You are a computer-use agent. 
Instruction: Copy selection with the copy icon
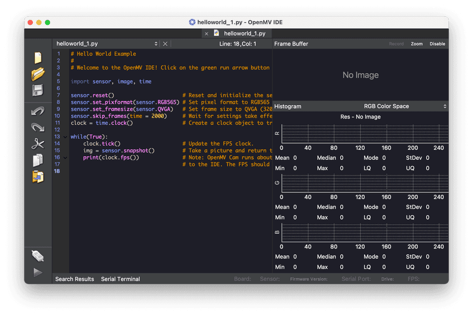click(38, 160)
